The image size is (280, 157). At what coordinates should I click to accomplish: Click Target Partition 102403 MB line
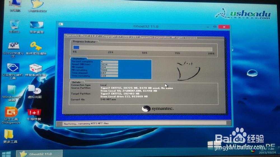120,94
